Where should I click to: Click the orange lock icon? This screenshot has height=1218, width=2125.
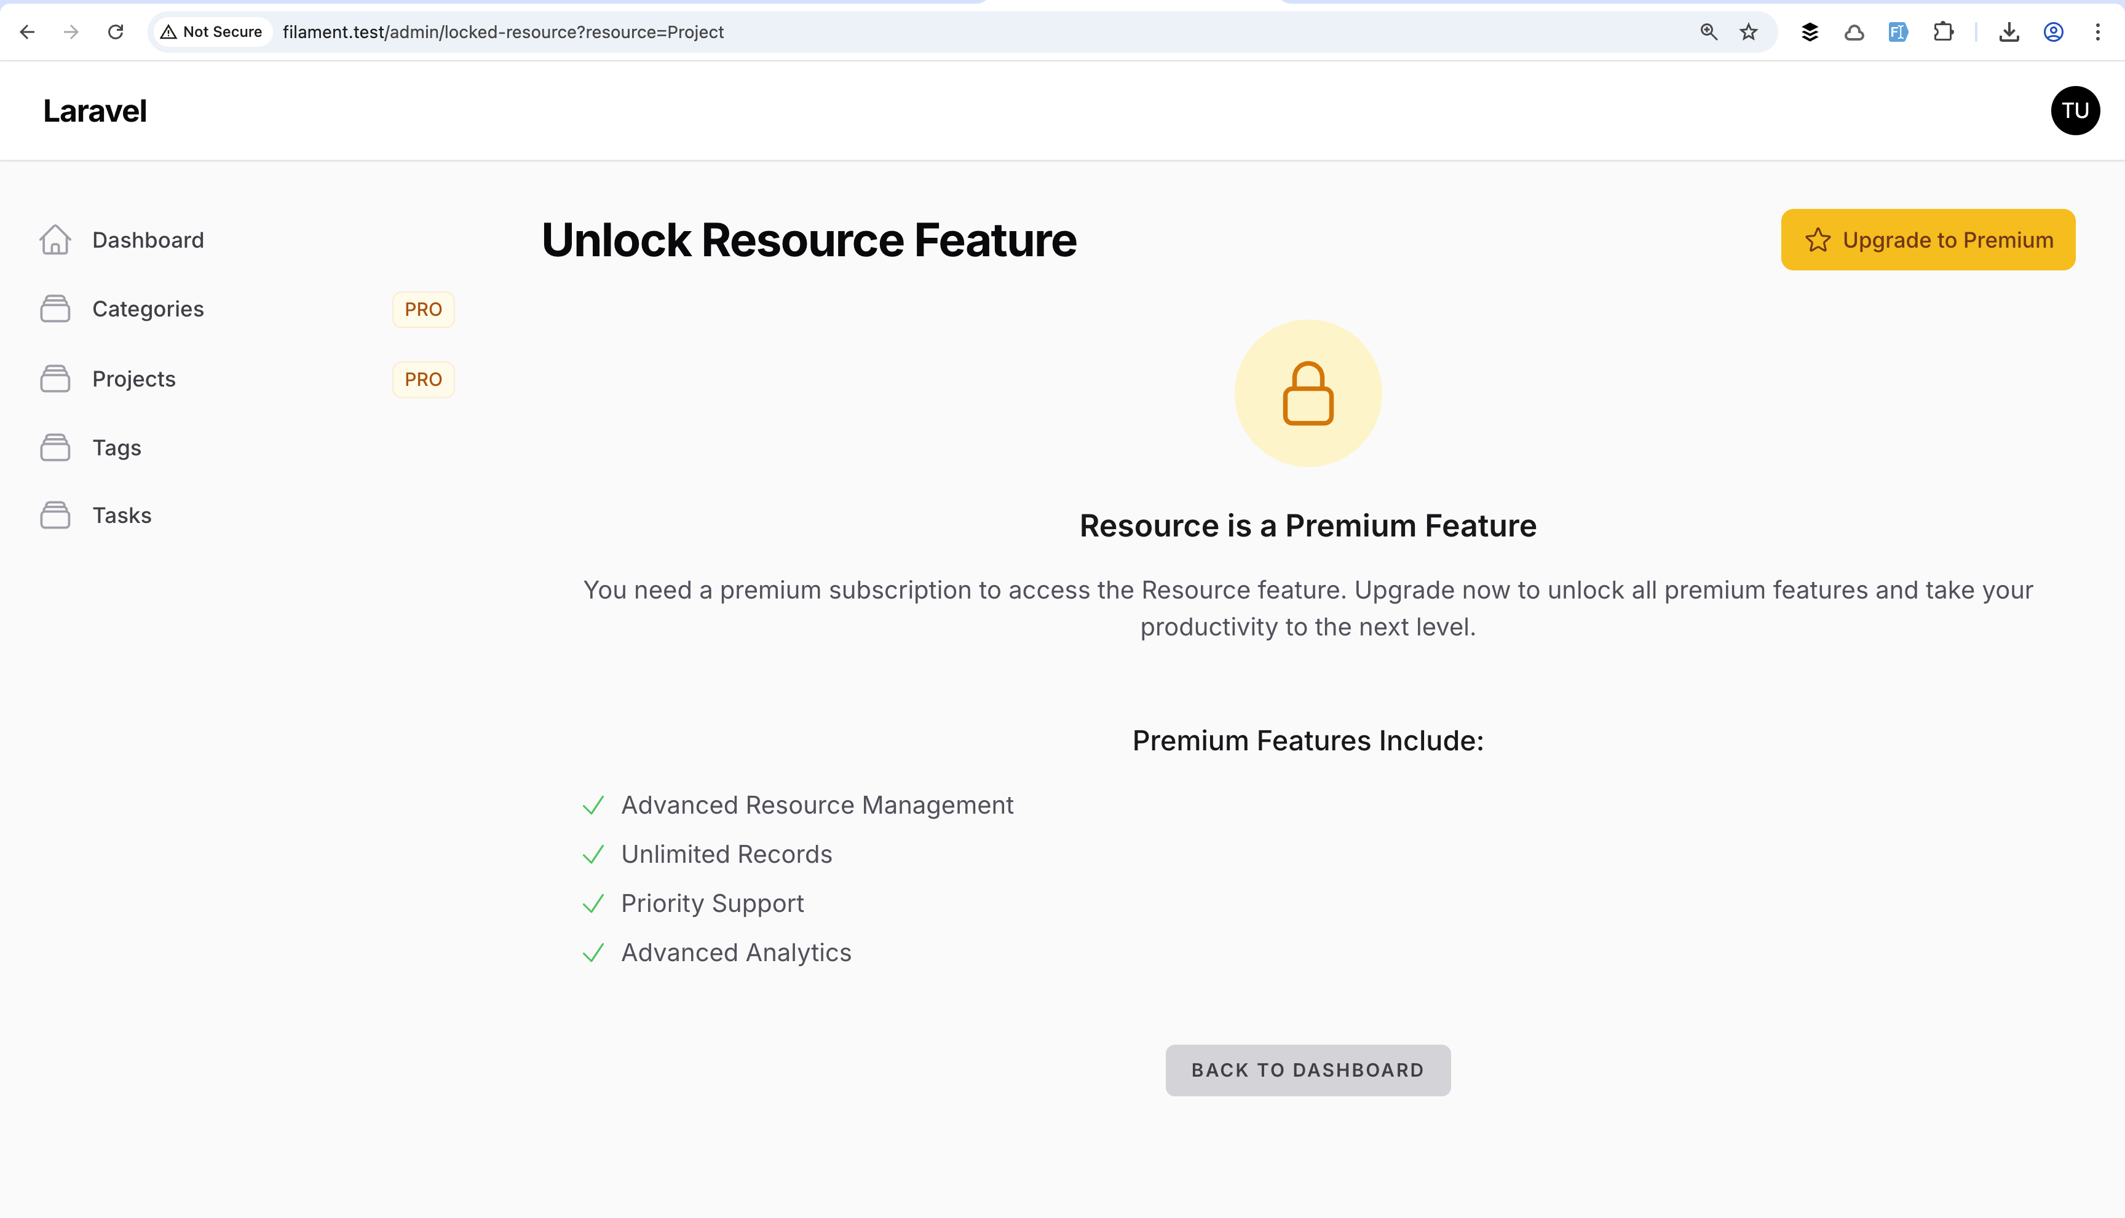click(1307, 393)
